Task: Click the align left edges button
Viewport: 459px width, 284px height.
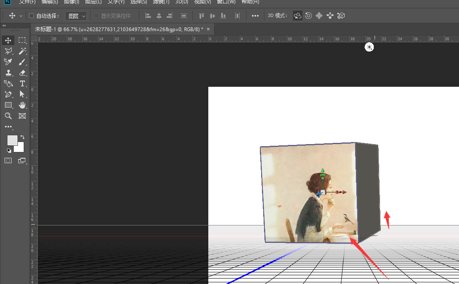Action: [148, 15]
